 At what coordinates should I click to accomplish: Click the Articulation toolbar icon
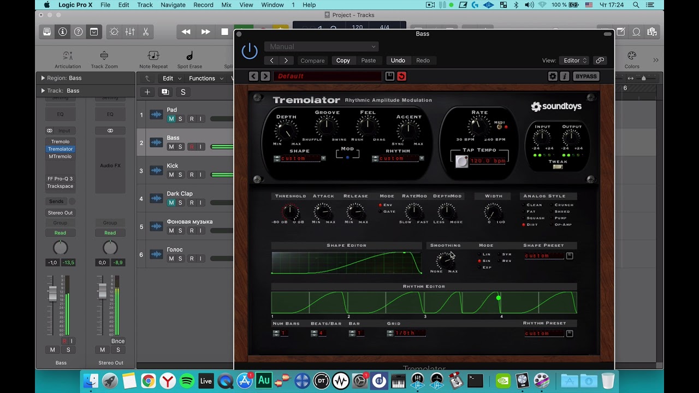point(68,56)
